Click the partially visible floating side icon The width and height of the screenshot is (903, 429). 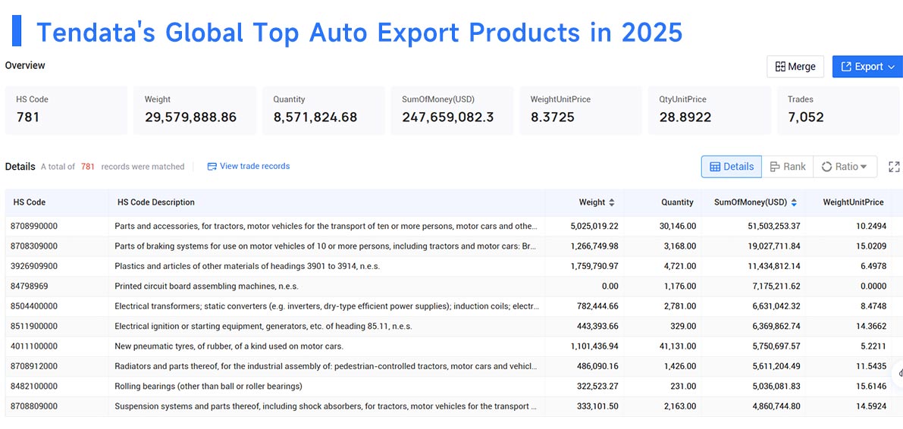(898, 373)
